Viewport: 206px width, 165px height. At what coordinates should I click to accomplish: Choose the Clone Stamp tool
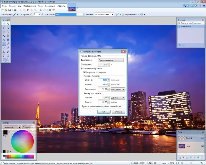4,52
